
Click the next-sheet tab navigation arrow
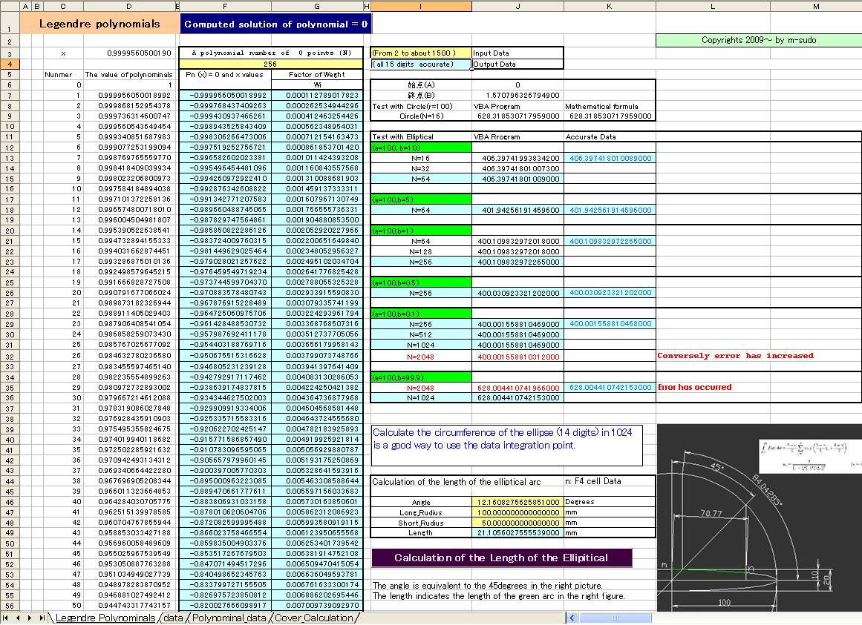(30, 618)
